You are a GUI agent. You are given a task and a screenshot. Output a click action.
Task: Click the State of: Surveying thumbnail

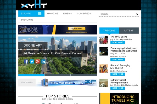pyautogui.click(x=104, y=68)
